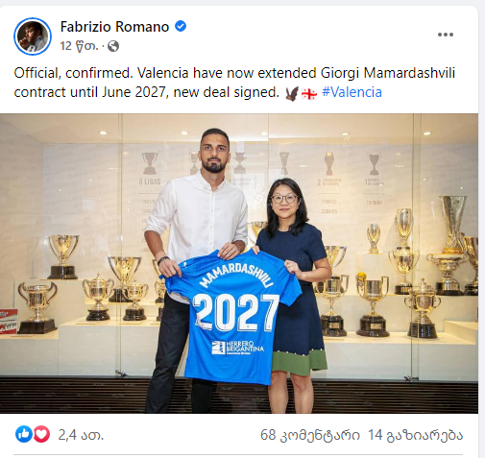This screenshot has height=458, width=485.
Task: Click the blue verified badge
Action: tap(181, 26)
